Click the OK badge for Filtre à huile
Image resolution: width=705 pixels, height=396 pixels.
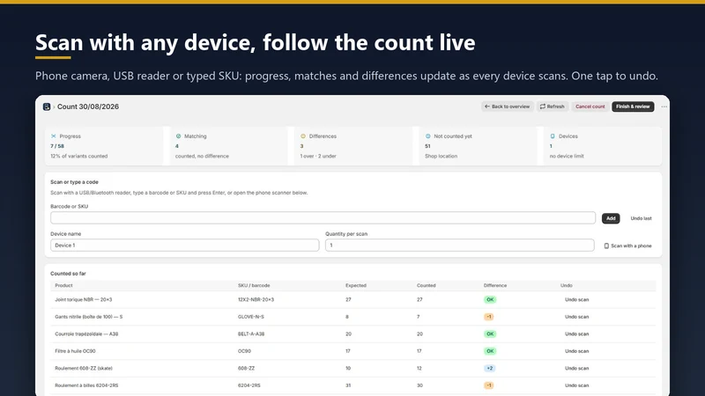pos(490,351)
